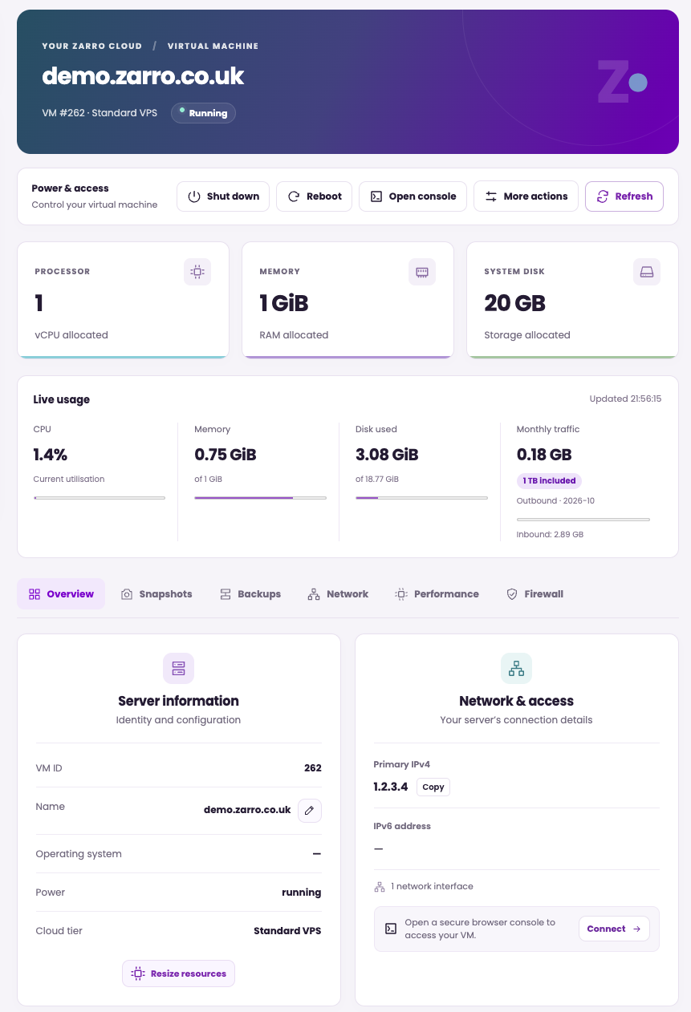The image size is (691, 1012).
Task: Click the network interface icon
Action: point(380,887)
